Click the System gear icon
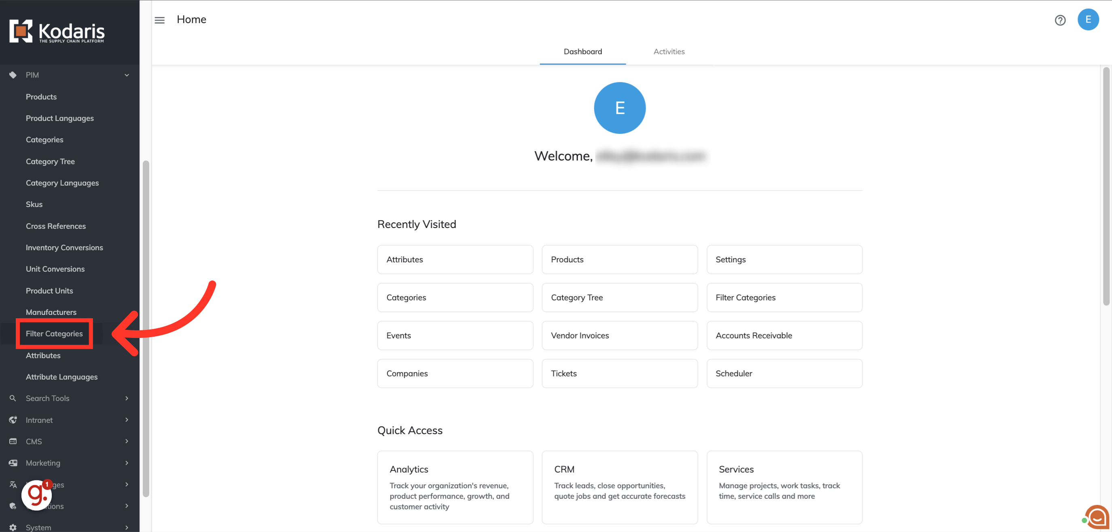1112x532 pixels. pos(13,527)
